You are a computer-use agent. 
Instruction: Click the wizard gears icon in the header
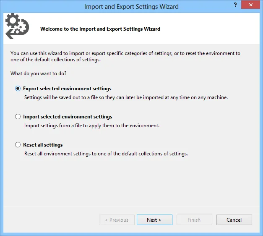pyautogui.click(x=16, y=26)
